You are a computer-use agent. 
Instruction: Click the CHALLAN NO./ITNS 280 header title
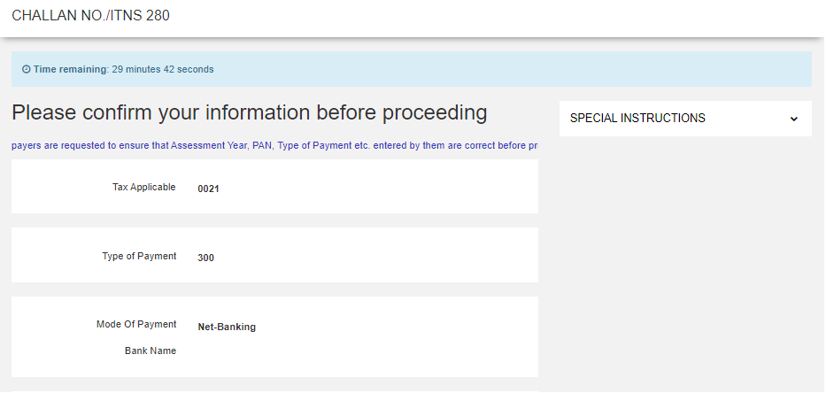pos(91,16)
